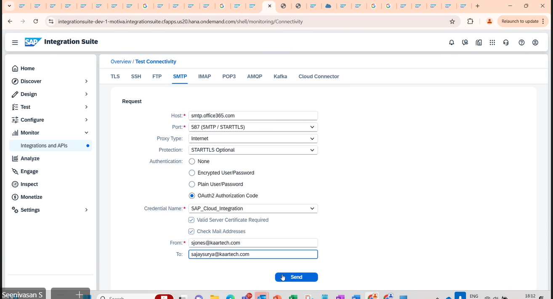Click the Discover compass icon

[x=15, y=81]
